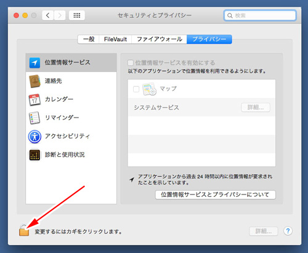Switch to the FileVault tab
The width and height of the screenshot is (308, 253).
[x=115, y=39]
